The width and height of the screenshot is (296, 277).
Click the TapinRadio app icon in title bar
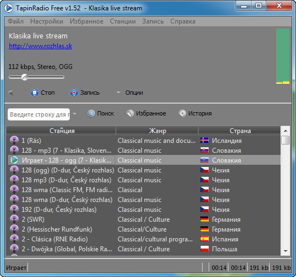(x=8, y=8)
